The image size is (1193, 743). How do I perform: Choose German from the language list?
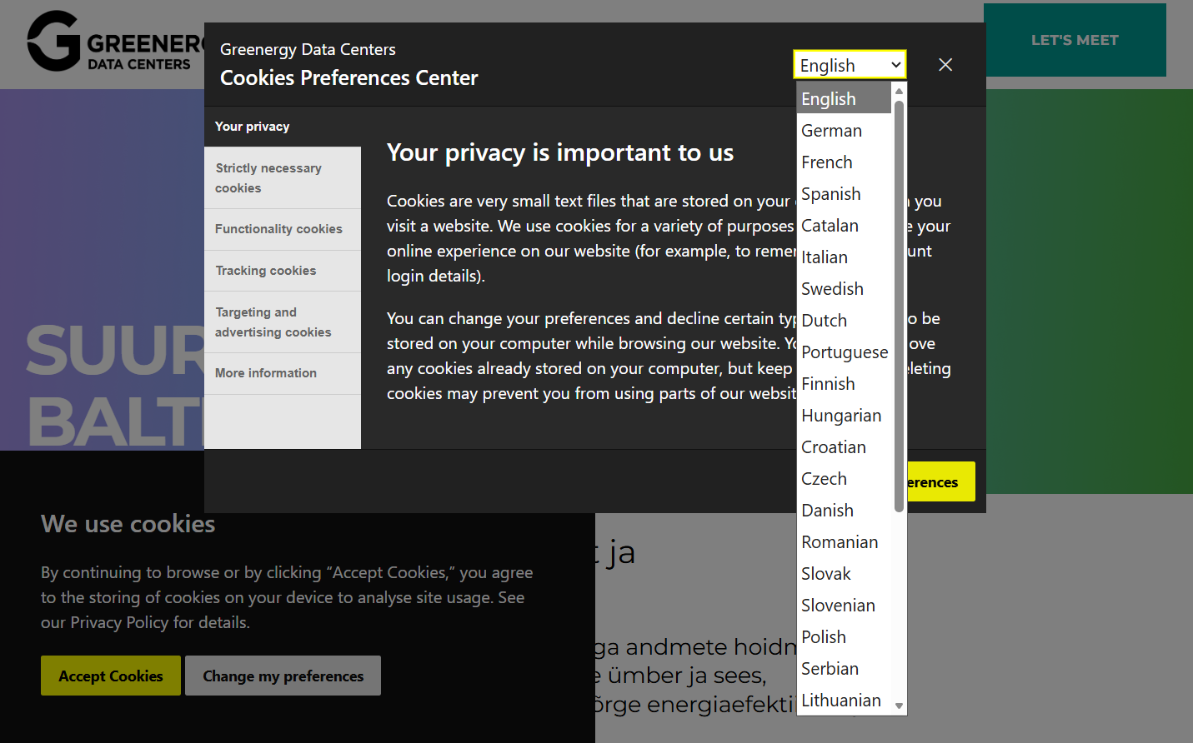tap(845, 131)
